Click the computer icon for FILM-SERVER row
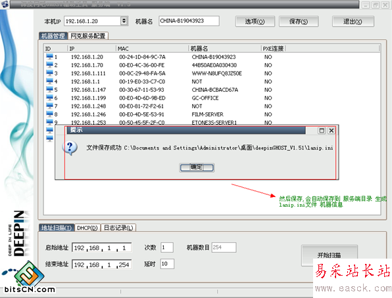Image resolution: width=392 pixels, height=298 pixels. tap(49, 114)
